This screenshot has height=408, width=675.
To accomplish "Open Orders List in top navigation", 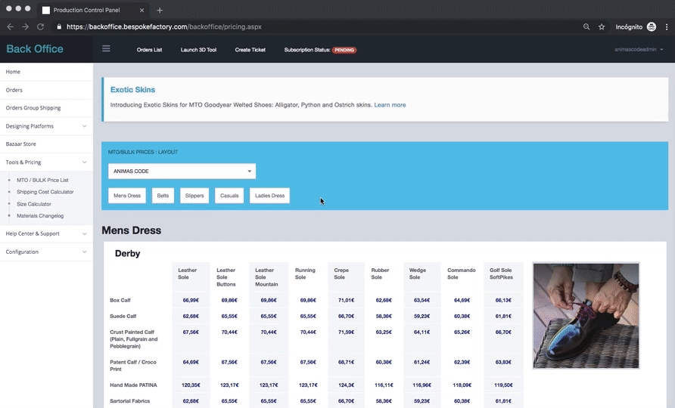I will point(149,50).
